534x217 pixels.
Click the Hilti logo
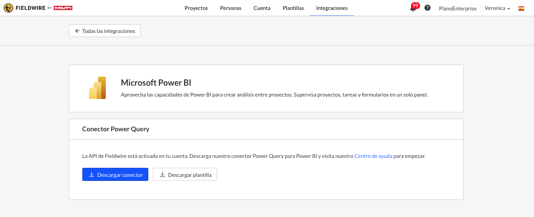coord(63,8)
